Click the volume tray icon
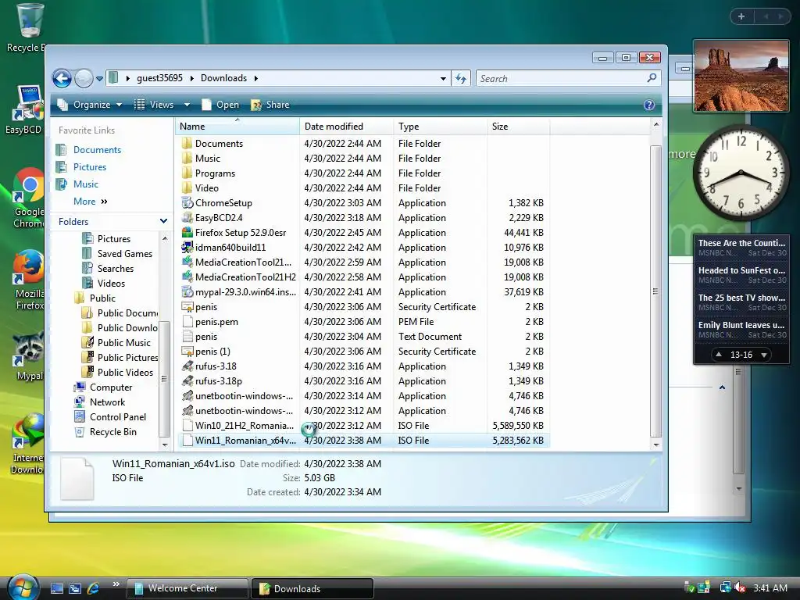The width and height of the screenshot is (800, 600). (741, 587)
